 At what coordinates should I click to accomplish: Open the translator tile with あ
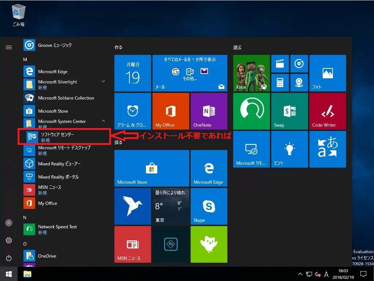(x=328, y=149)
